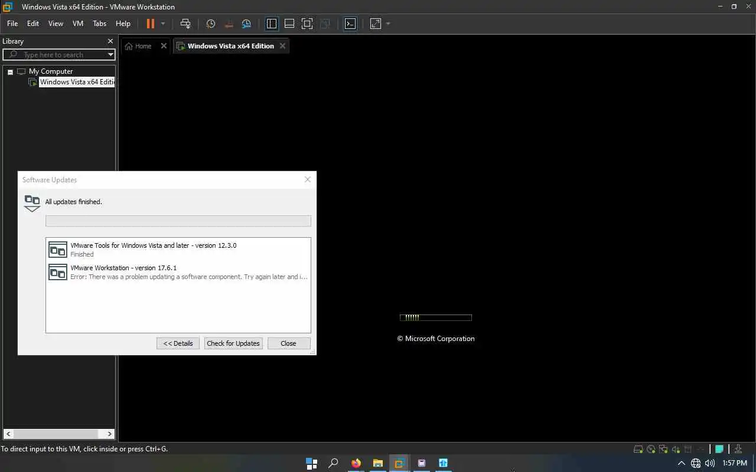The height and width of the screenshot is (472, 756).
Task: Click the stretch guest display icon
Action: coord(376,24)
